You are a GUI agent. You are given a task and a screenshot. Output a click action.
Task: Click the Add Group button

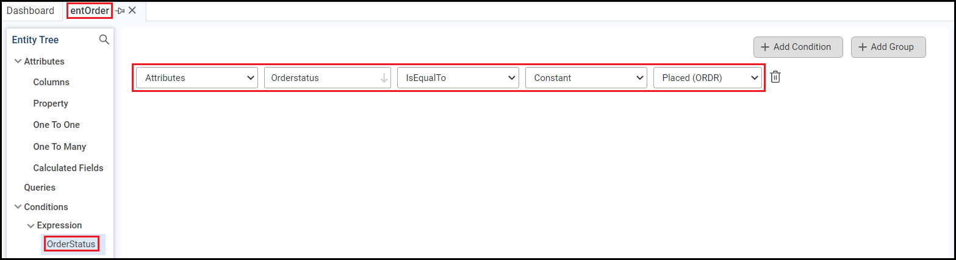(x=888, y=47)
